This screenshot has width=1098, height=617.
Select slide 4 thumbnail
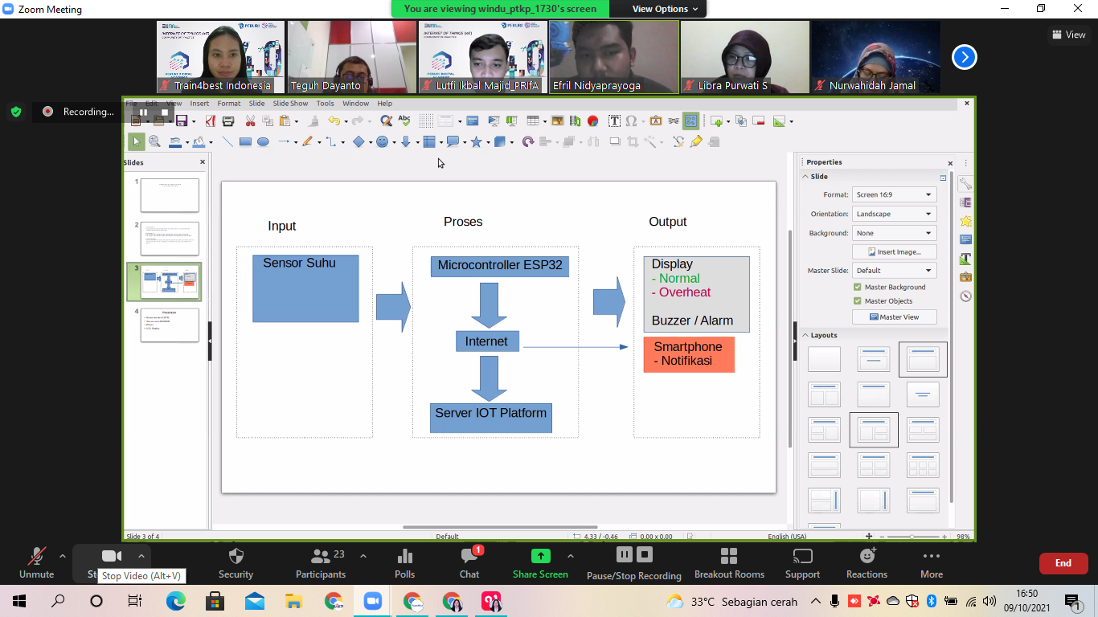pyautogui.click(x=170, y=325)
